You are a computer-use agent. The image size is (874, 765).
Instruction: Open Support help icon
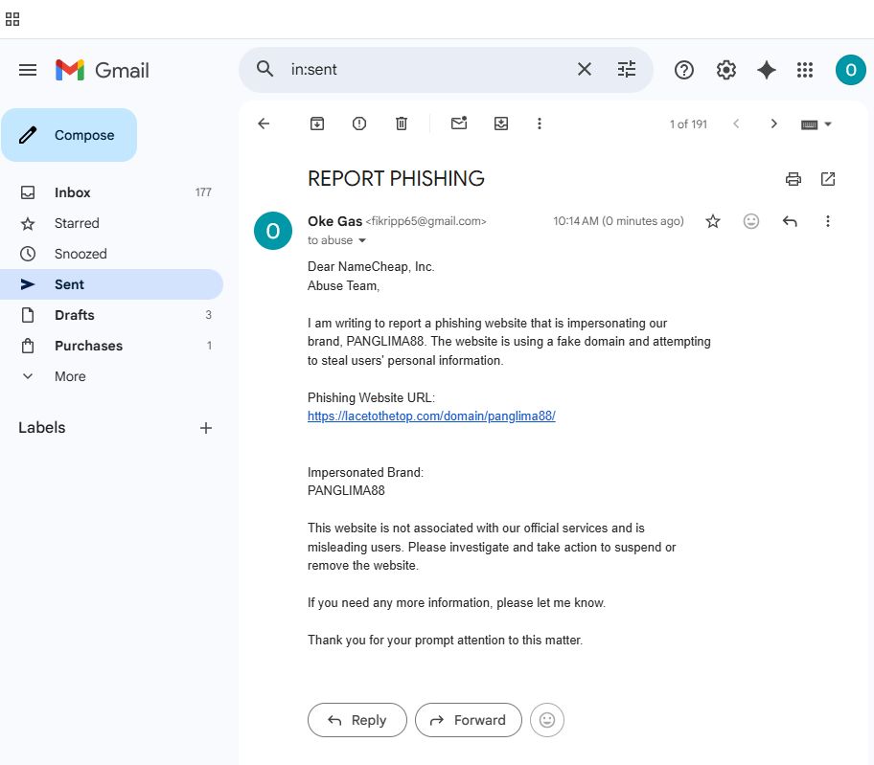point(684,70)
